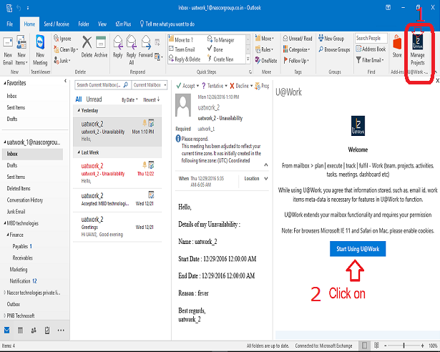Click Start Using U@Work button
Viewport: 440px width, 352px height.
click(357, 248)
